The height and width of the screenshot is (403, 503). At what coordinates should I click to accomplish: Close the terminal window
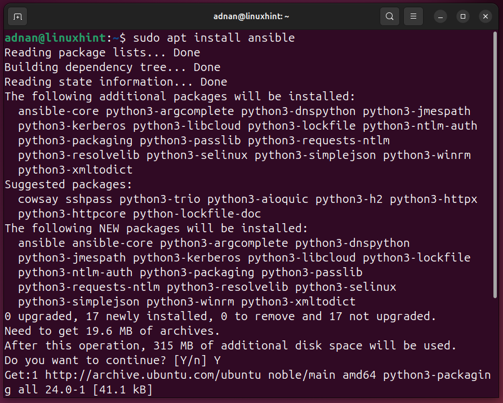pos(486,16)
